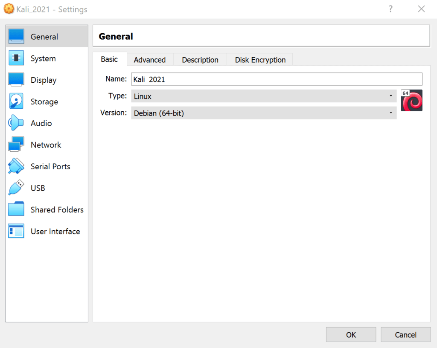Open the Type dropdown showing Linux

(264, 96)
